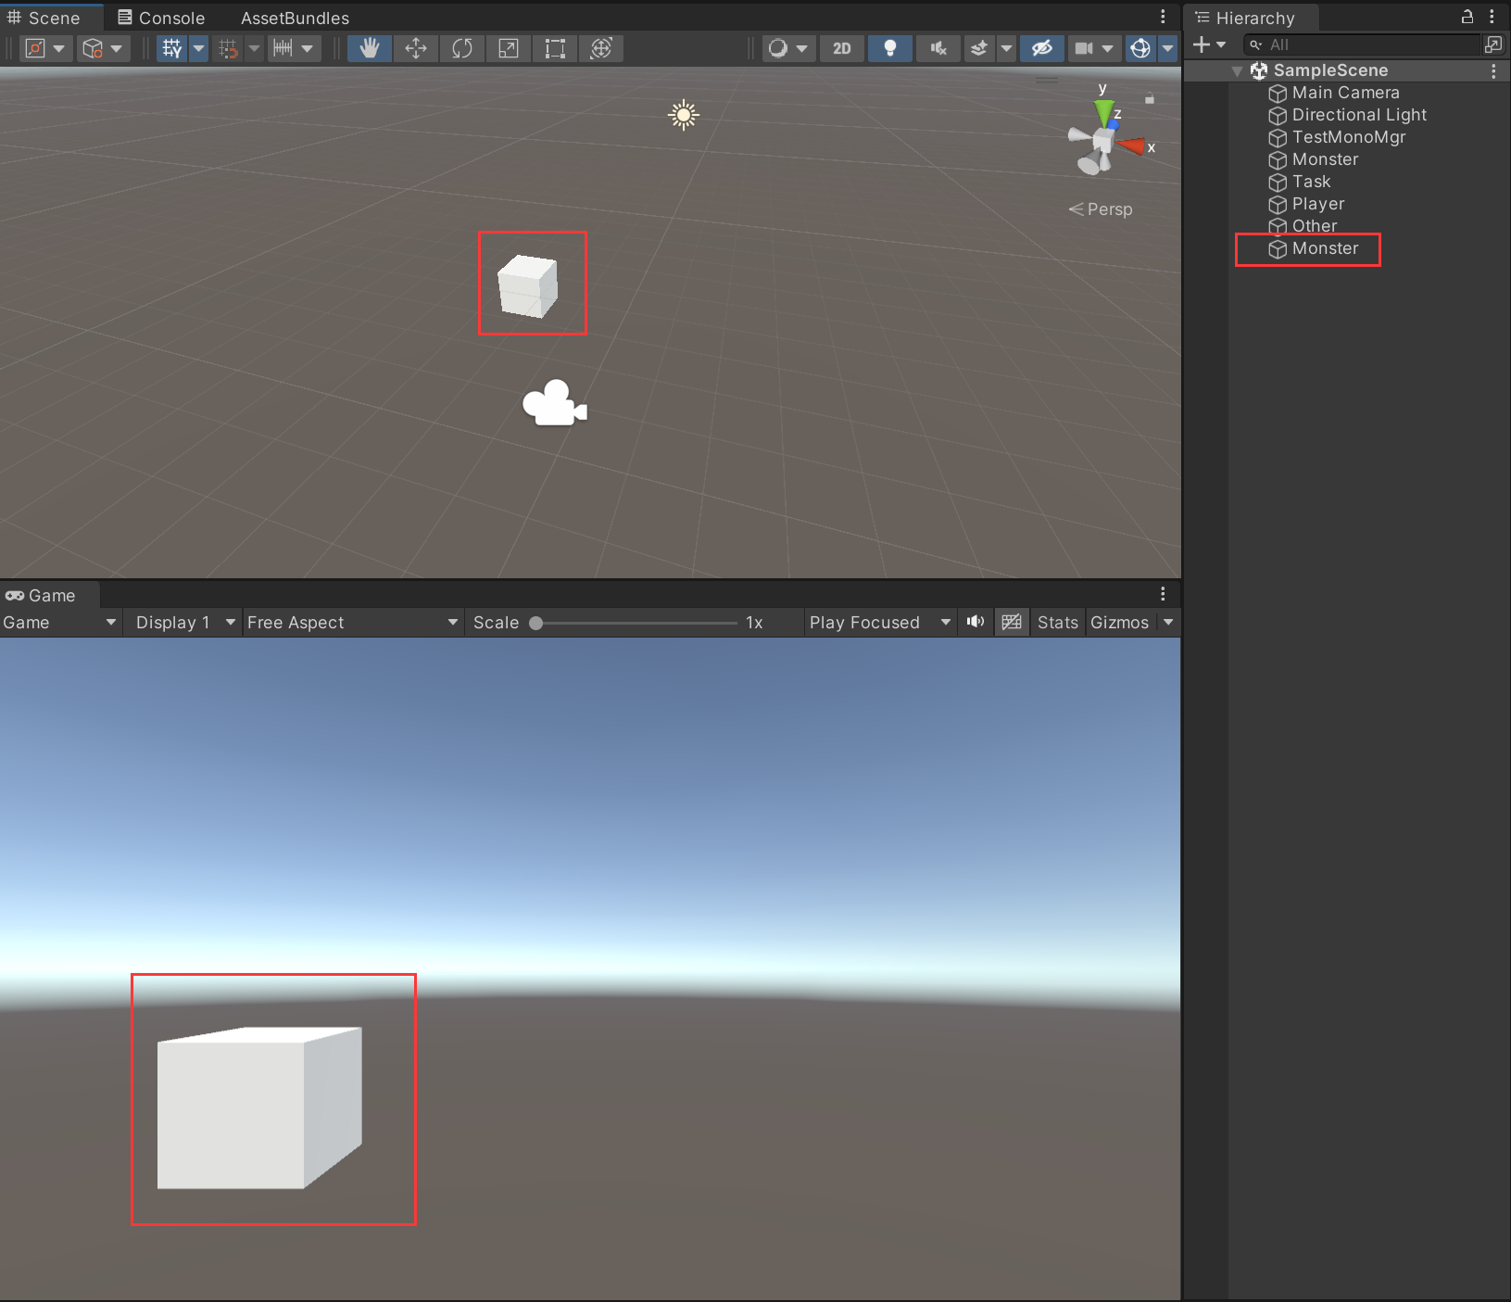Click the Persp projection label
The height and width of the screenshot is (1302, 1511).
click(x=1101, y=209)
